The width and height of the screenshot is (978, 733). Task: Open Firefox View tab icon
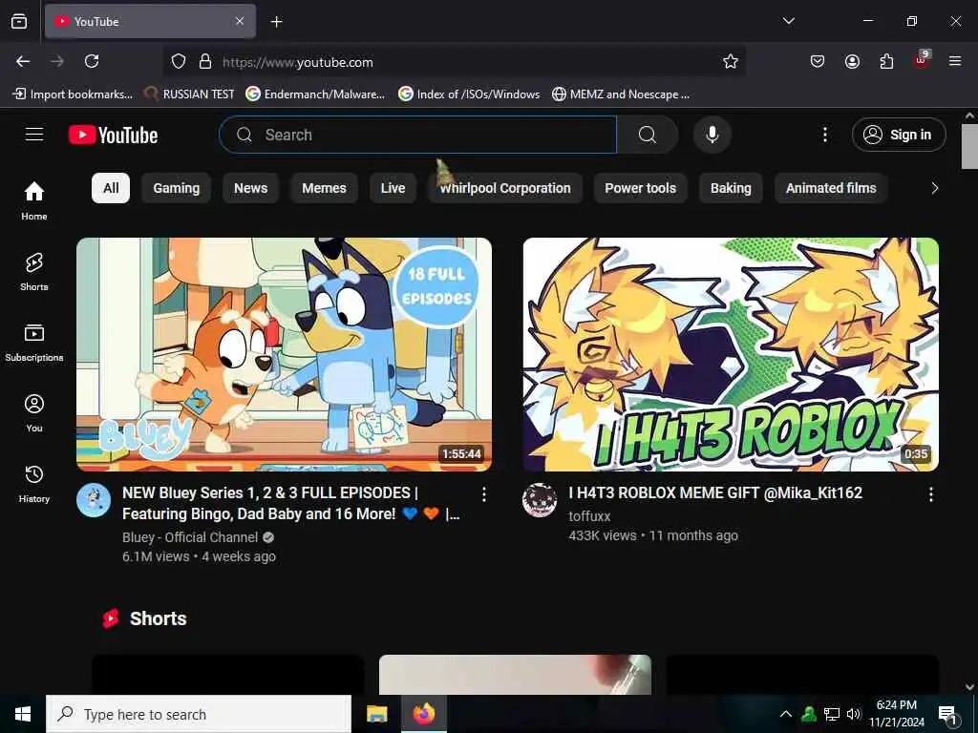tap(19, 21)
